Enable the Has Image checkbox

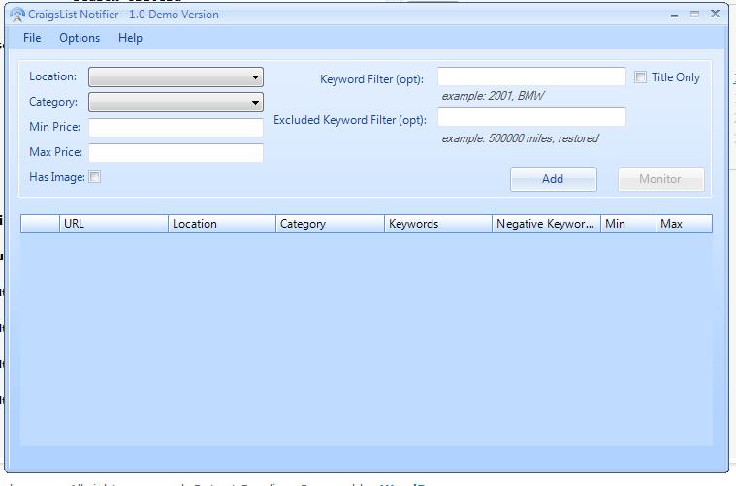95,177
